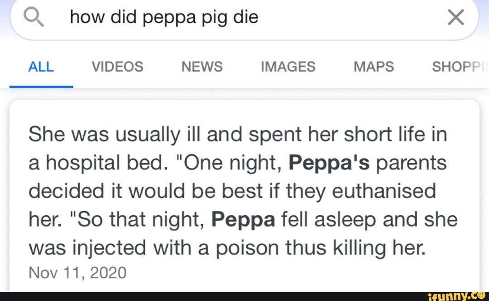Screen dimensions: 489x301
Task: Click the date 'Nov 11, 2020'
Action: click(77, 272)
